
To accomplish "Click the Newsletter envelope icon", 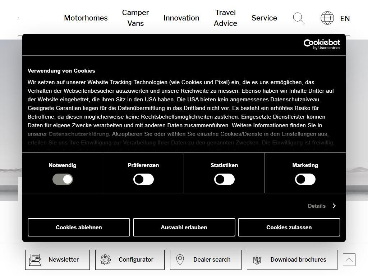I will point(35,260).
